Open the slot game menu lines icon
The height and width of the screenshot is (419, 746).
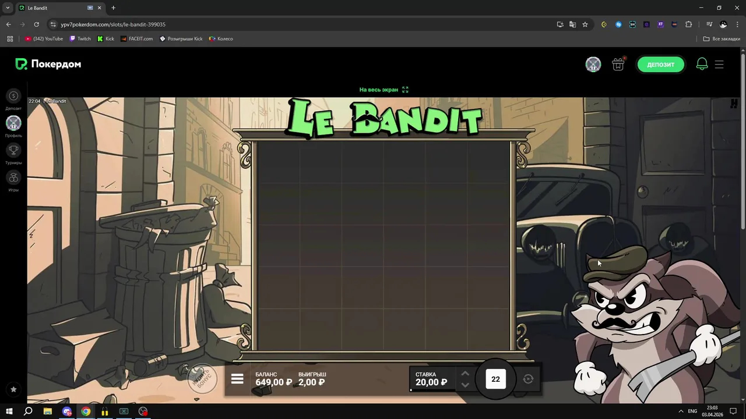237,379
